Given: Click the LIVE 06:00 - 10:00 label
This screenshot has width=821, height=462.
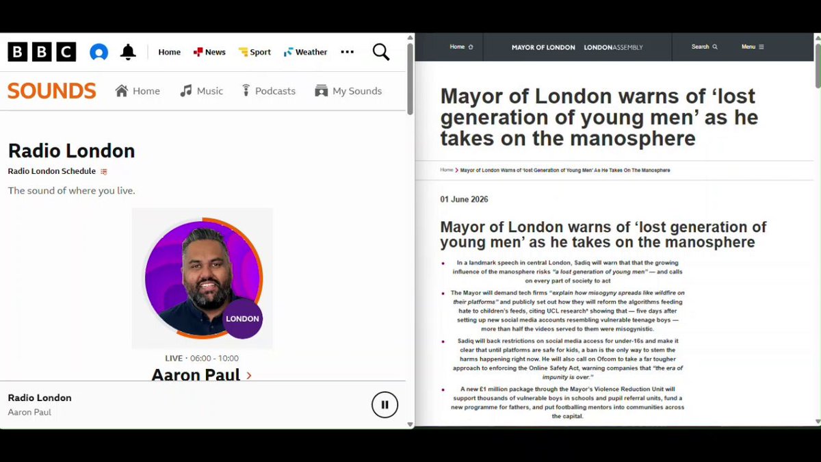Looking at the screenshot, I should pos(202,358).
